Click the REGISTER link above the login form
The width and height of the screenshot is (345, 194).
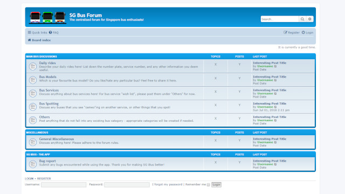coord(44,178)
